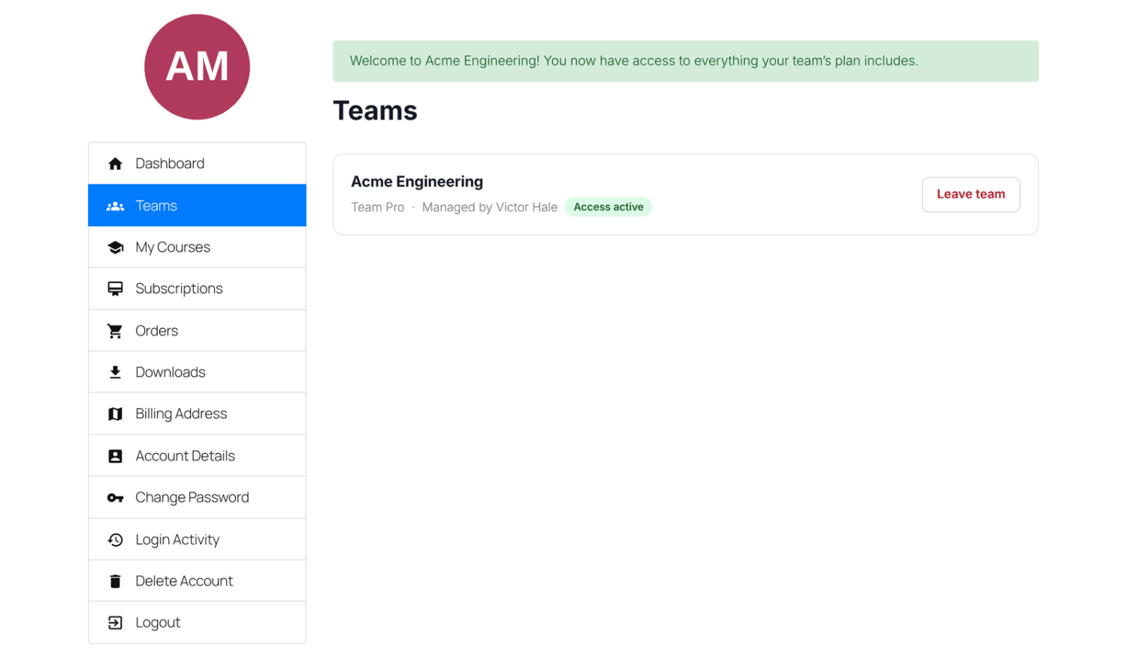Open the Dashboard menu item
Screen dimensions: 1127x658
pyautogui.click(x=197, y=164)
